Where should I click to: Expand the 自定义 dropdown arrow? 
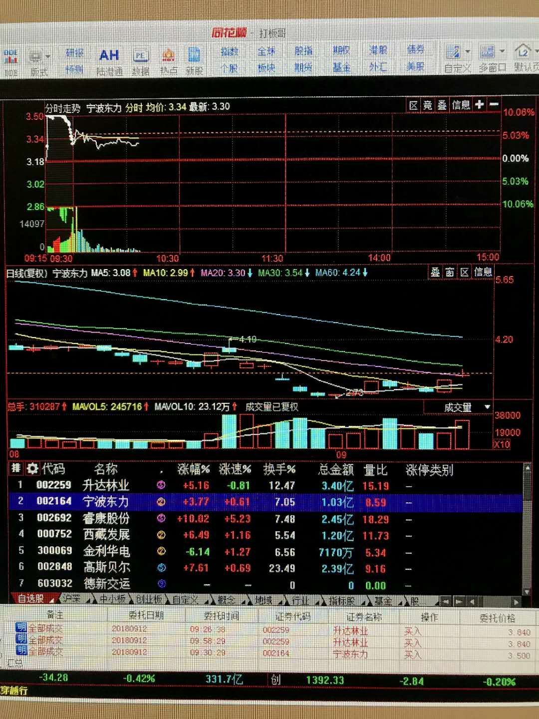pos(468,51)
